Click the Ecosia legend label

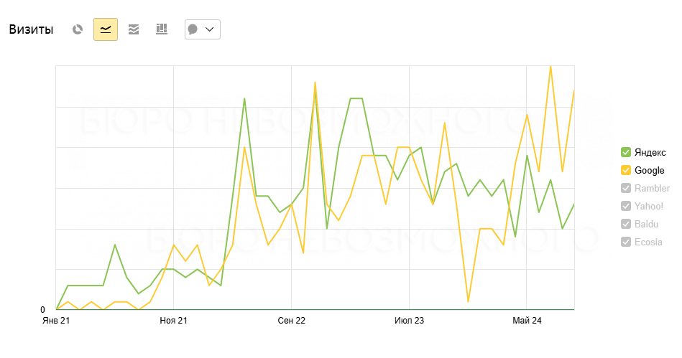coord(648,242)
